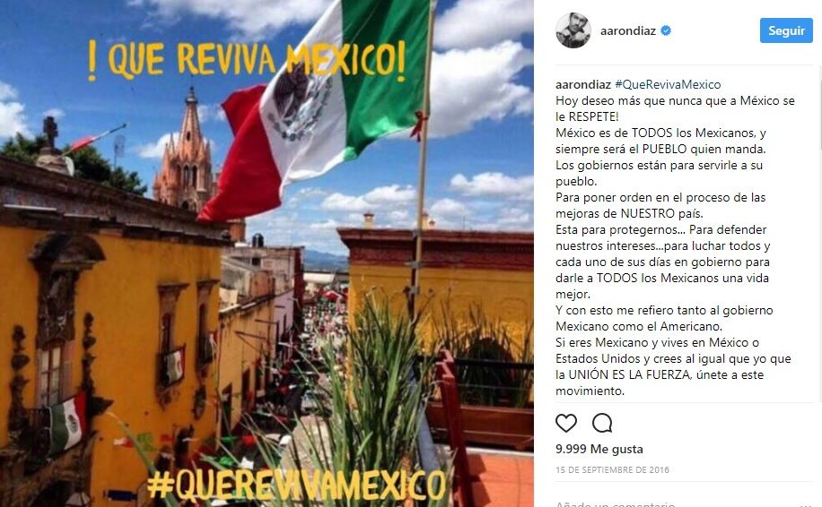Open comments via the speech bubble icon
Image resolution: width=822 pixels, height=507 pixels.
pos(602,423)
